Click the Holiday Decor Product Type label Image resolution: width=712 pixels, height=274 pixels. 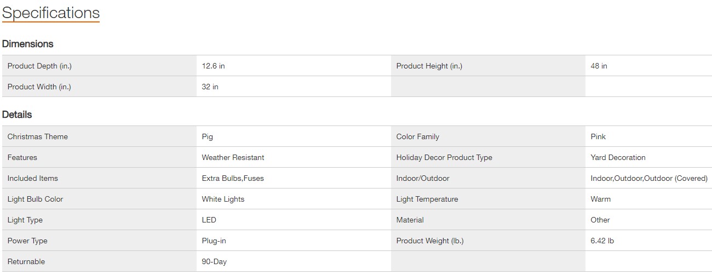(x=444, y=157)
